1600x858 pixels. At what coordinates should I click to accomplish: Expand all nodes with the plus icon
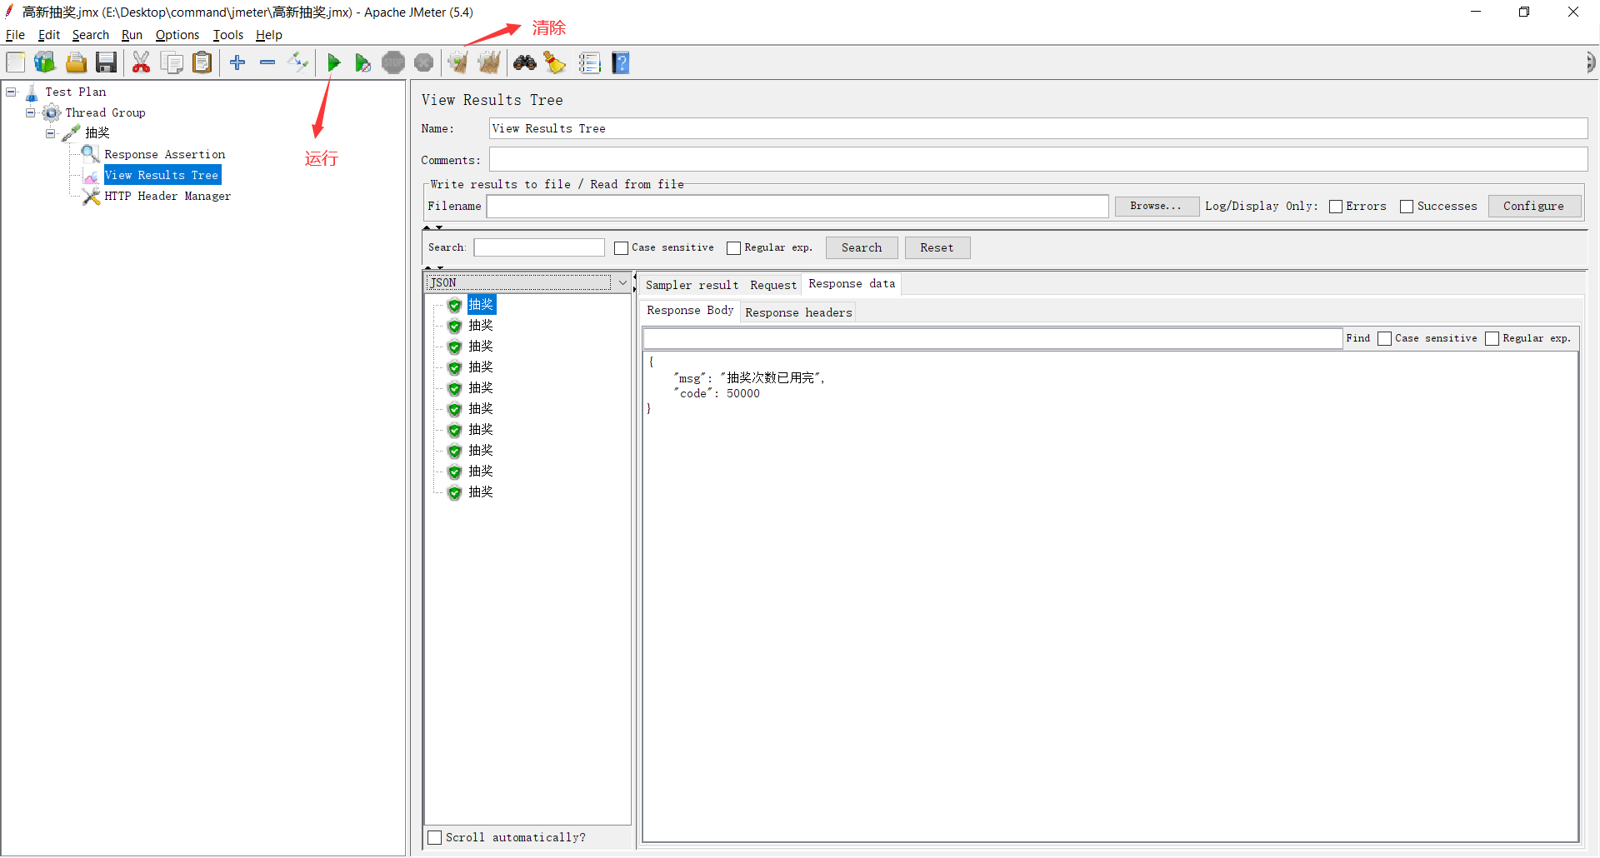pyautogui.click(x=237, y=62)
